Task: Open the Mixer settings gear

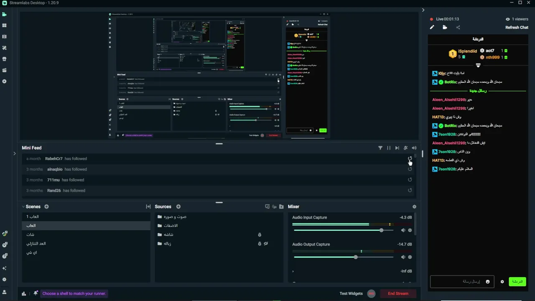Action: click(x=414, y=207)
